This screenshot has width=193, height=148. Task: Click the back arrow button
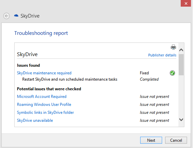point(6,16)
